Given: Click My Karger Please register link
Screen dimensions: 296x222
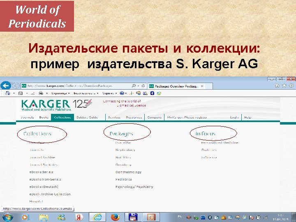Looking at the screenshot, I should click(187, 117).
